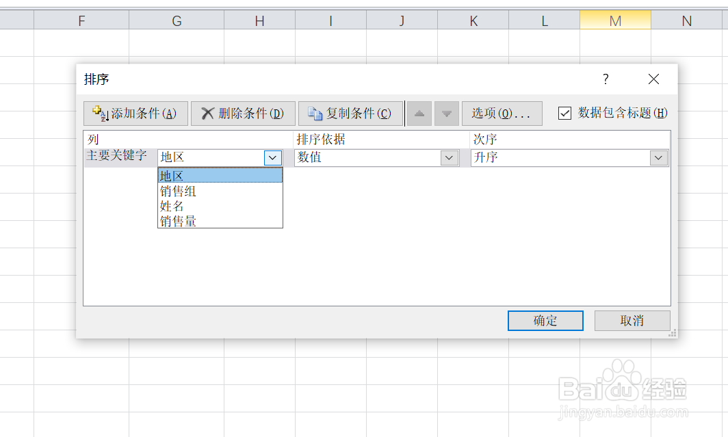
Task: Click the 删除条件 (Delete Level) button
Action: click(x=243, y=114)
